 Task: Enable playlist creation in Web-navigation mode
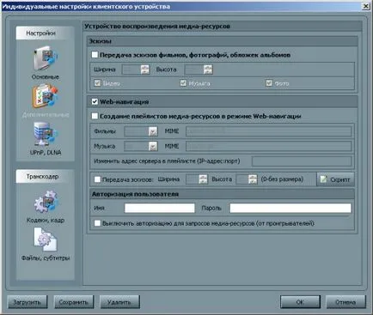pos(95,116)
